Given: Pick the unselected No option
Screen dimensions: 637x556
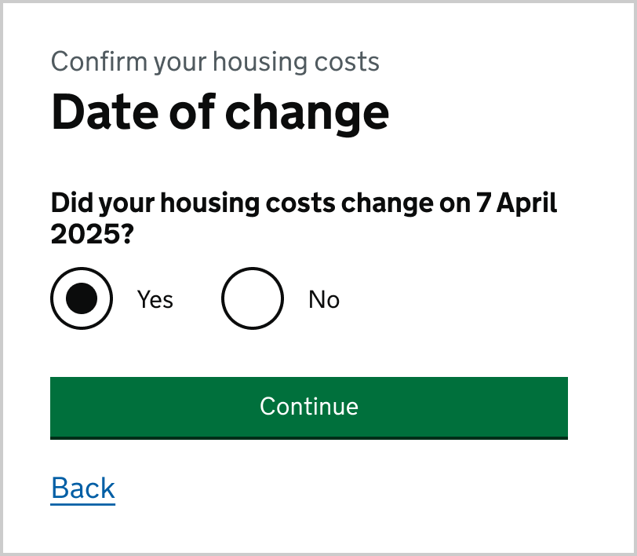Looking at the screenshot, I should click(x=252, y=298).
